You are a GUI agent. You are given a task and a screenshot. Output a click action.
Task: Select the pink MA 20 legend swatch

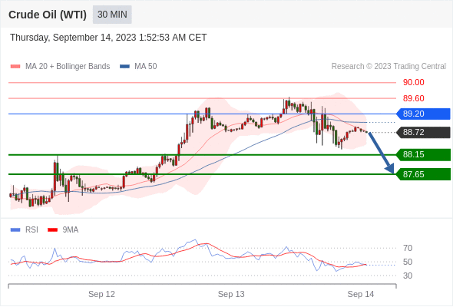coord(15,67)
